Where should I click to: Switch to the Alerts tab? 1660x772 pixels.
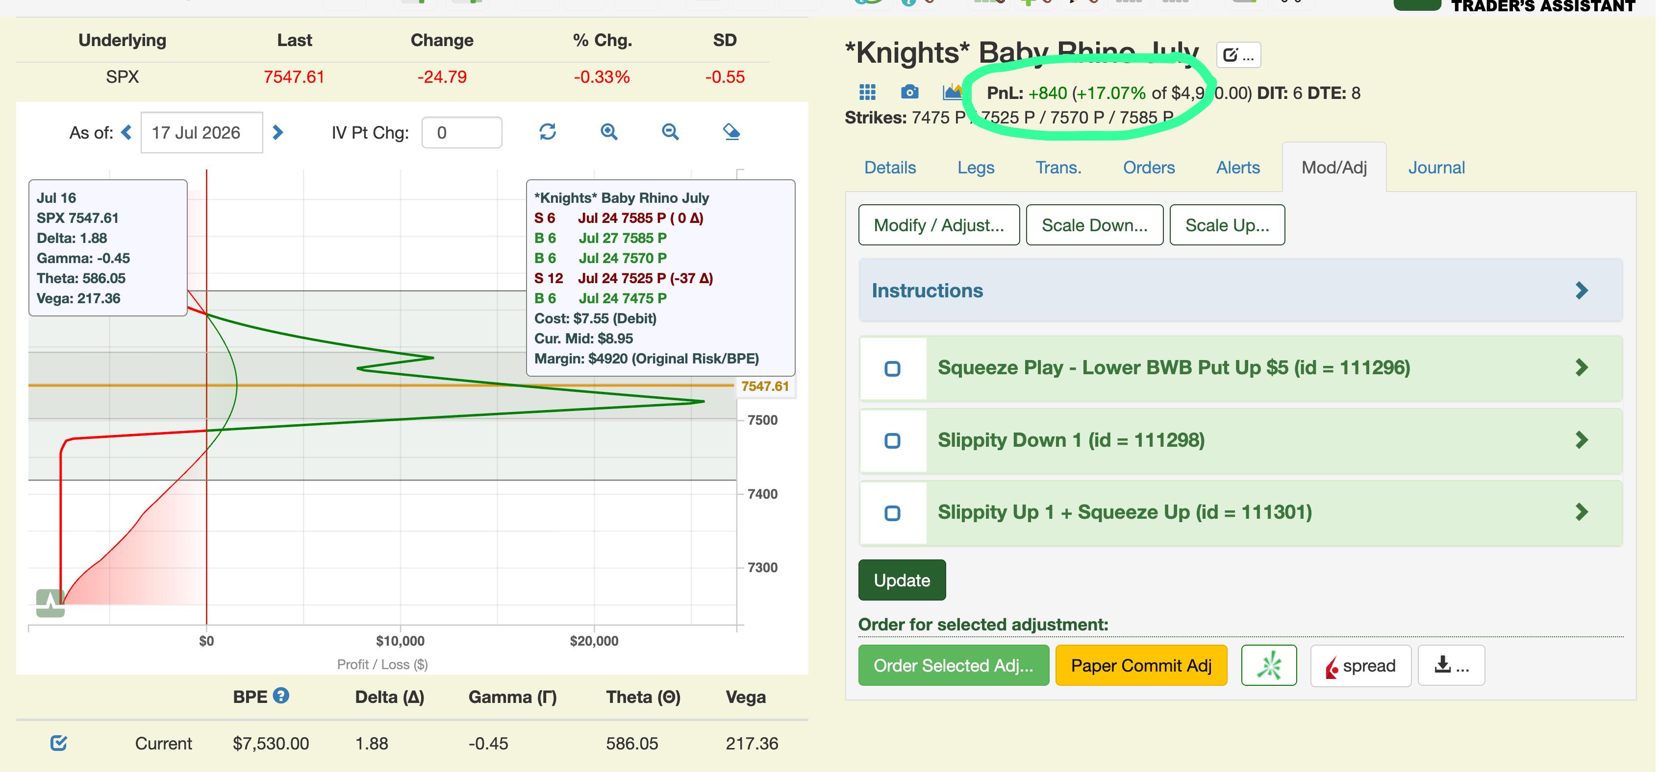click(1238, 168)
